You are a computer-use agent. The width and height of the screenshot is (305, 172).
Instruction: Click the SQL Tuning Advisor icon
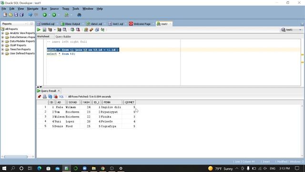65,30
